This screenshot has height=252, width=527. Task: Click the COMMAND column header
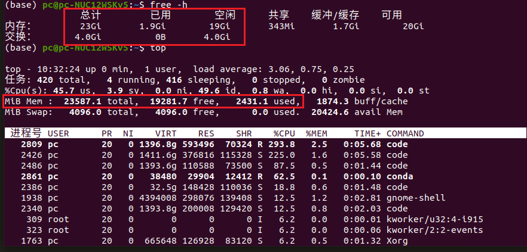click(405, 133)
